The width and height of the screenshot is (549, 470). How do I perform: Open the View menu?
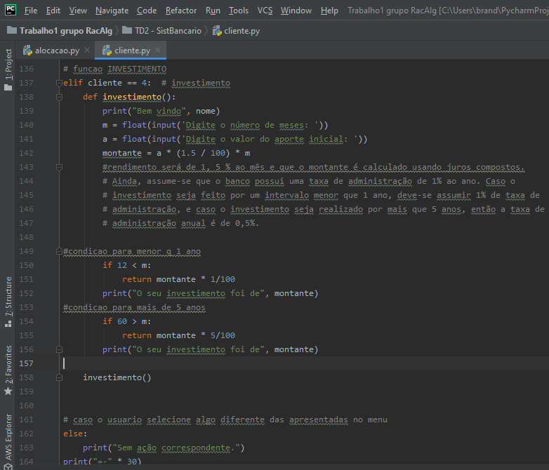[78, 11]
